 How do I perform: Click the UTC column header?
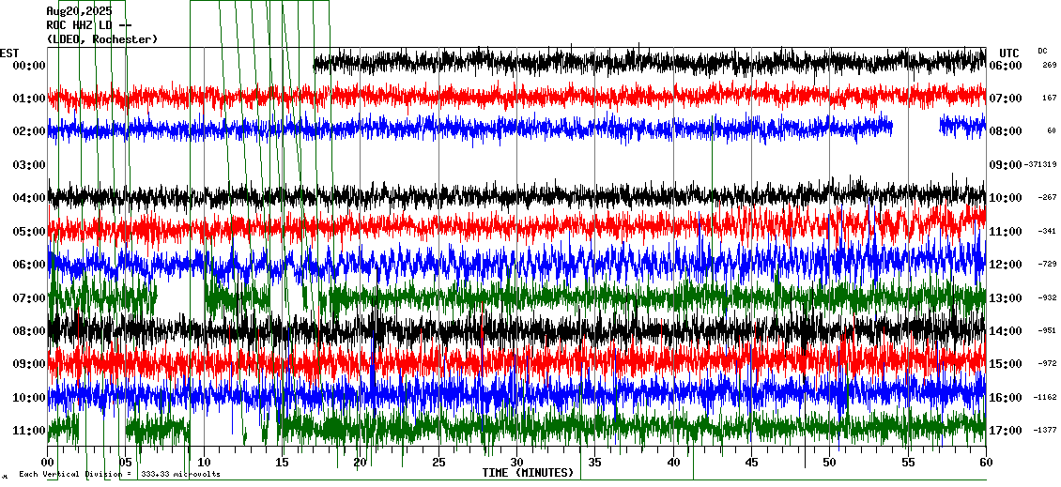tap(1008, 53)
